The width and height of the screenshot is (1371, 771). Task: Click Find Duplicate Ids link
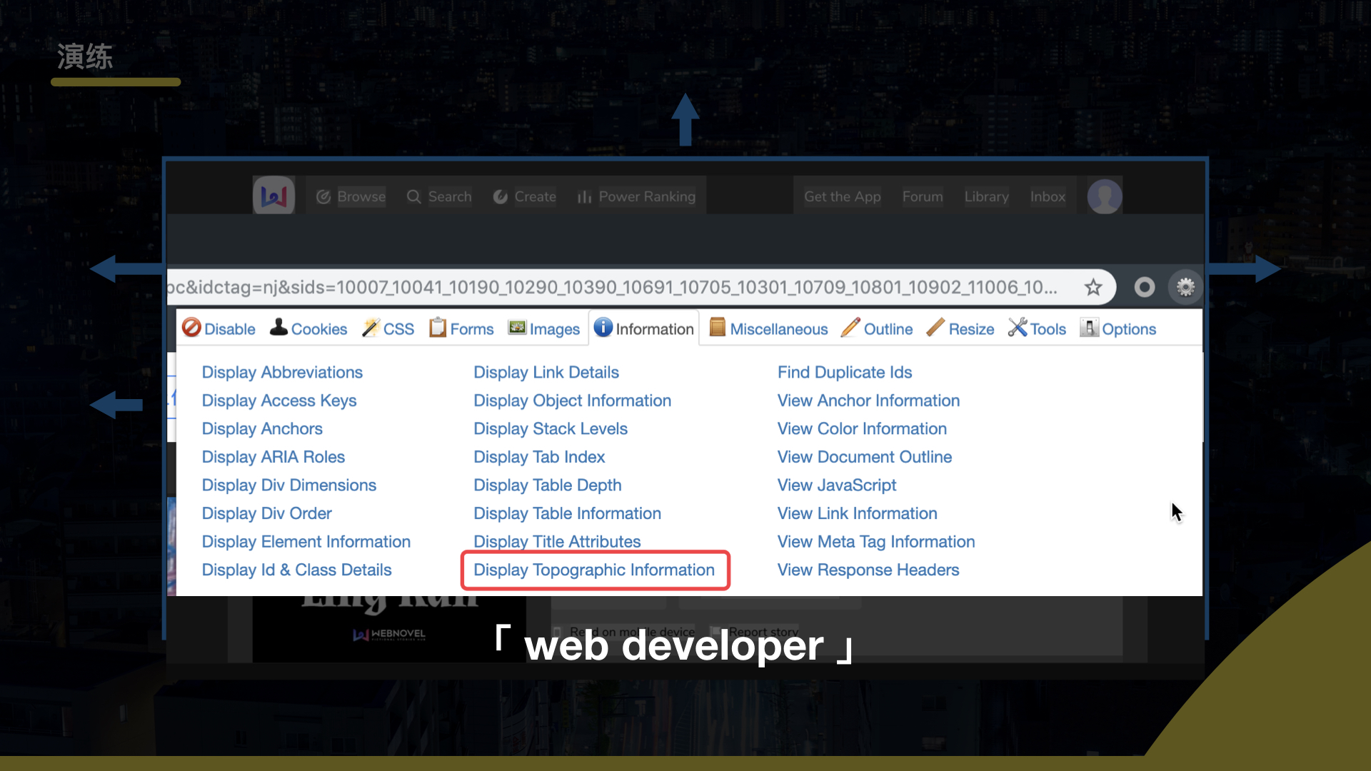pyautogui.click(x=844, y=373)
